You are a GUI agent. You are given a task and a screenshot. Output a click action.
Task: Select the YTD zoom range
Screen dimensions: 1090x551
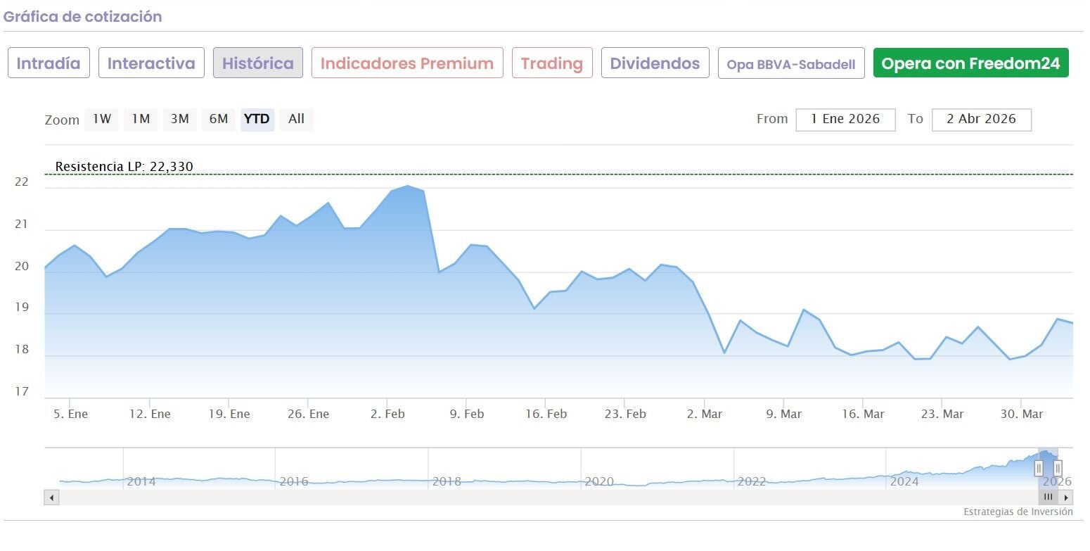(257, 120)
